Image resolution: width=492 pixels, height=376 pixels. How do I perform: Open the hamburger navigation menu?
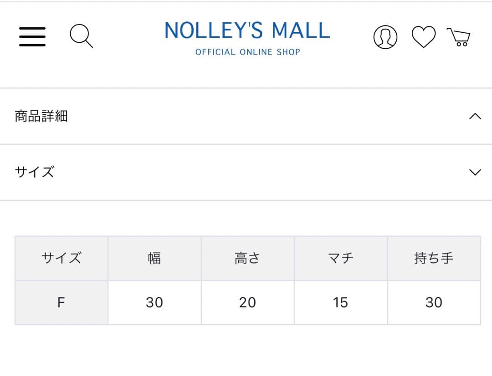31,36
